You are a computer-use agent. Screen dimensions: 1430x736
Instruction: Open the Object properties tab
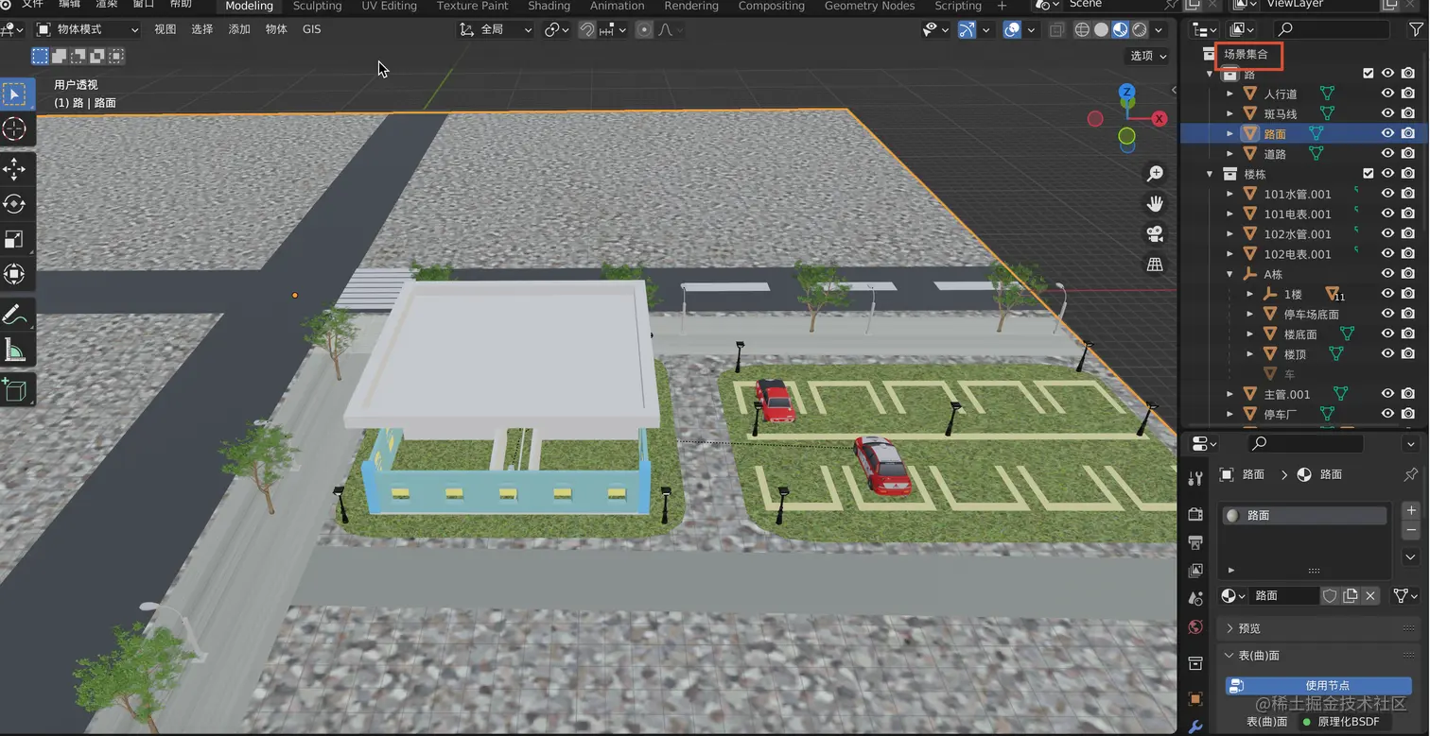click(1195, 699)
